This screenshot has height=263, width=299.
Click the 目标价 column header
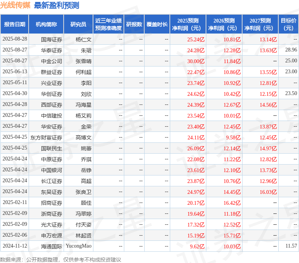pyautogui.click(x=288, y=24)
